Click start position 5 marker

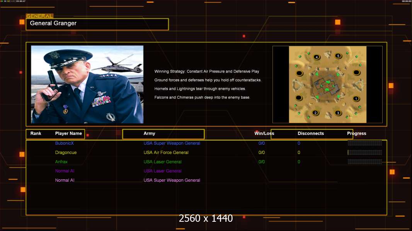coord(338,56)
